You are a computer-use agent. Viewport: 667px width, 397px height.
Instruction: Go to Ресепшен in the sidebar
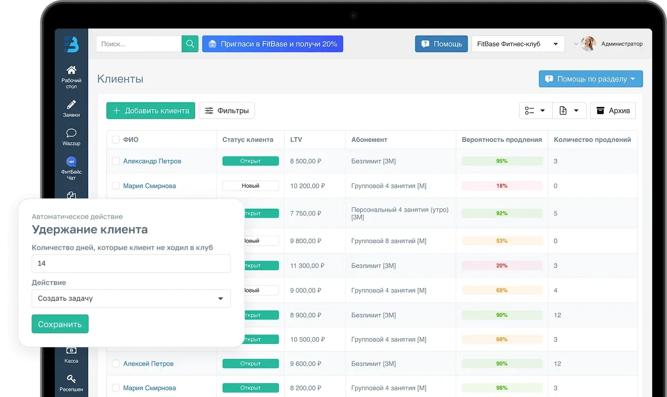71,383
